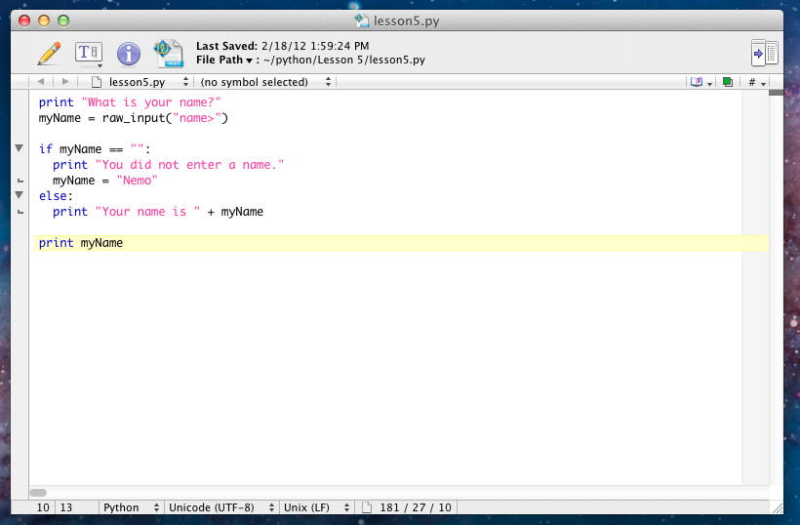Screen dimensions: 800x525
Task: Expand the File Path menu
Action: (x=225, y=60)
